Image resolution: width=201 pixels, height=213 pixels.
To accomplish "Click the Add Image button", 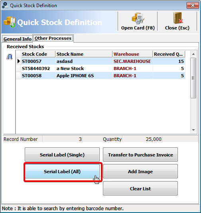I will pyautogui.click(x=140, y=172).
